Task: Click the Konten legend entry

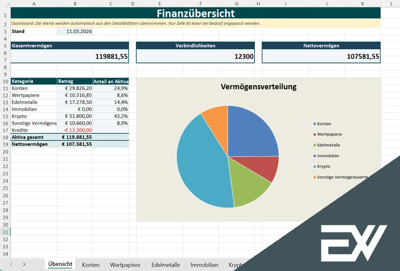Action: tap(324, 124)
